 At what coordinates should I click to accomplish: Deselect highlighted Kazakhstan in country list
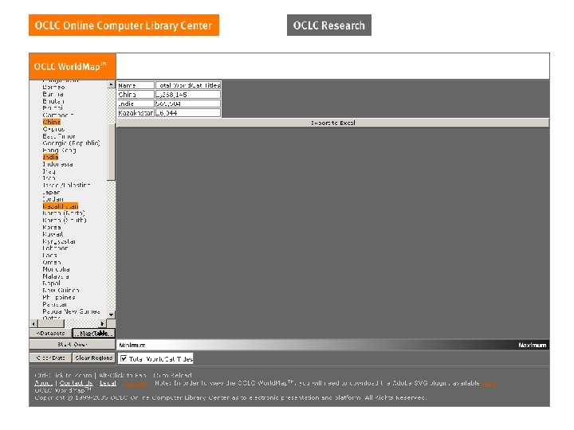61,206
